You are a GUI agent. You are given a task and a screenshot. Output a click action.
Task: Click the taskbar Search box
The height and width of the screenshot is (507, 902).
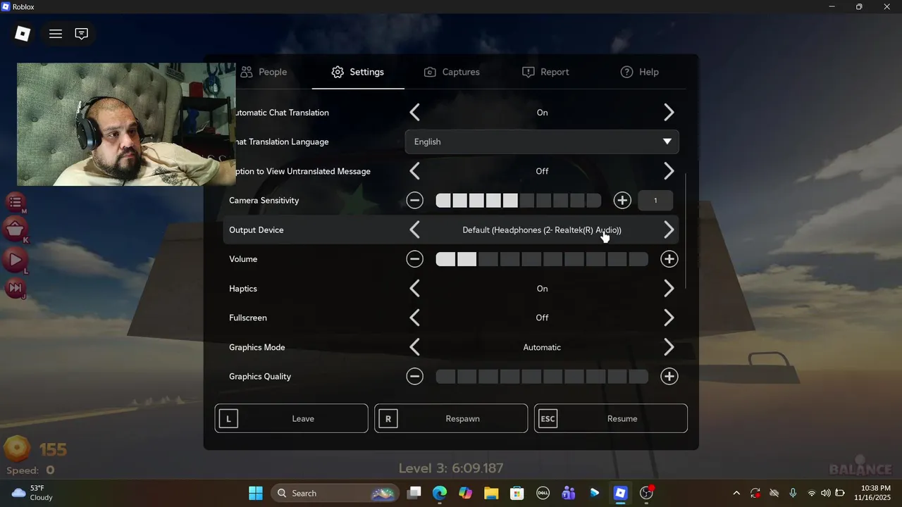pyautogui.click(x=335, y=493)
